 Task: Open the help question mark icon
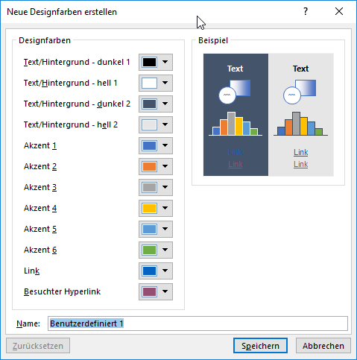click(306, 11)
